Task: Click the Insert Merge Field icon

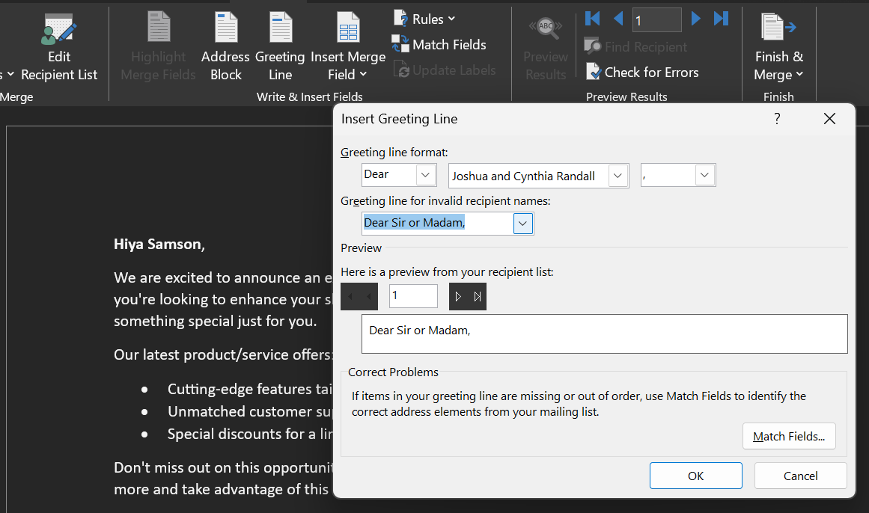Action: coord(347,28)
